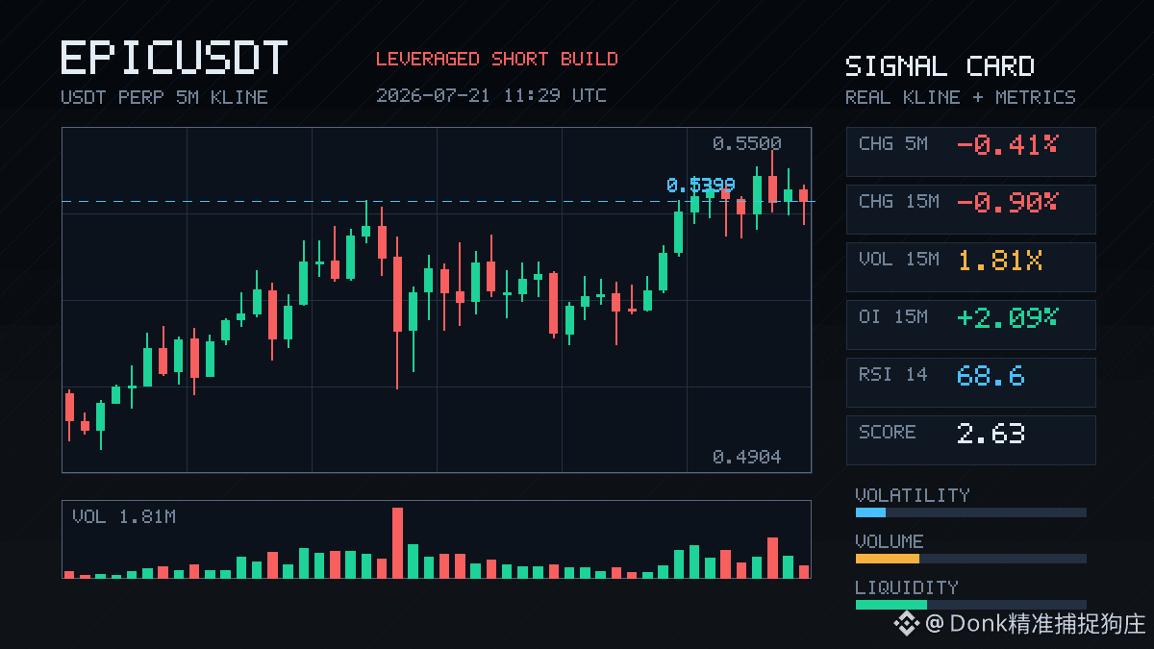Select the CHG 15M metric card

tap(970, 209)
